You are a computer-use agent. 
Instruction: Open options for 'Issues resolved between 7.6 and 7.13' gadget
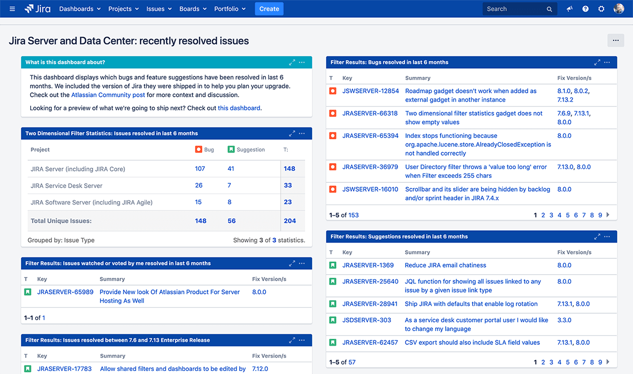[x=302, y=340]
